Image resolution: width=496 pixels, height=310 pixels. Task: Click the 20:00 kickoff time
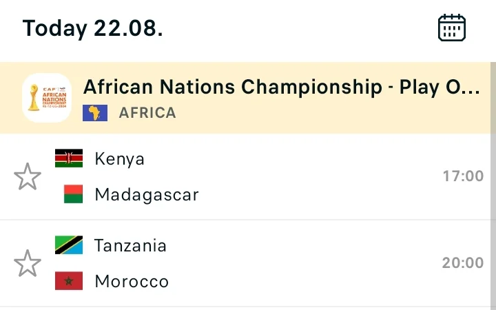pos(463,263)
